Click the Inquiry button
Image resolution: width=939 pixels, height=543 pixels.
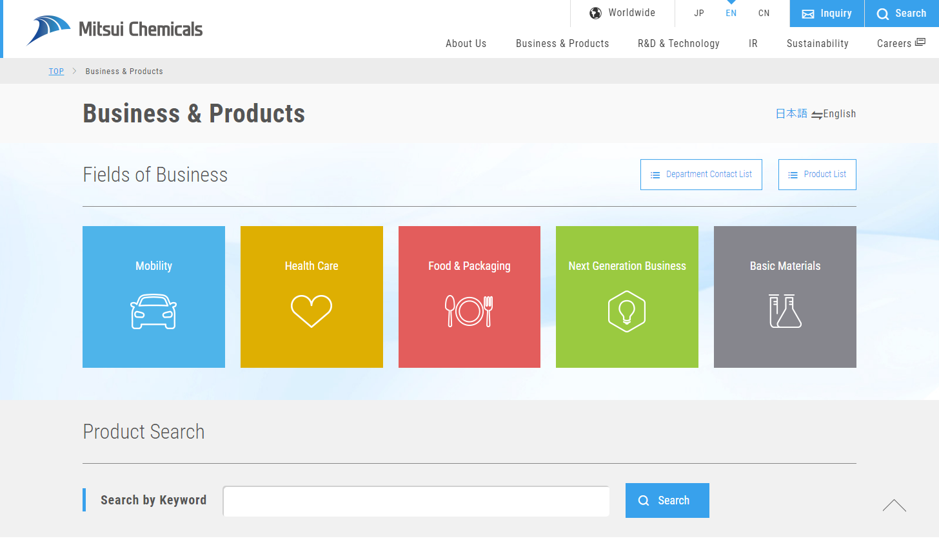click(827, 14)
